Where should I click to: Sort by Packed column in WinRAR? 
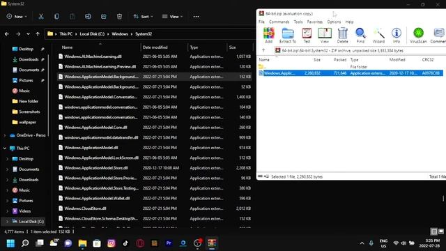pyautogui.click(x=340, y=60)
